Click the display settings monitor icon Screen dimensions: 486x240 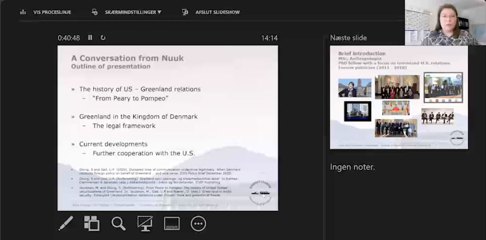point(95,12)
